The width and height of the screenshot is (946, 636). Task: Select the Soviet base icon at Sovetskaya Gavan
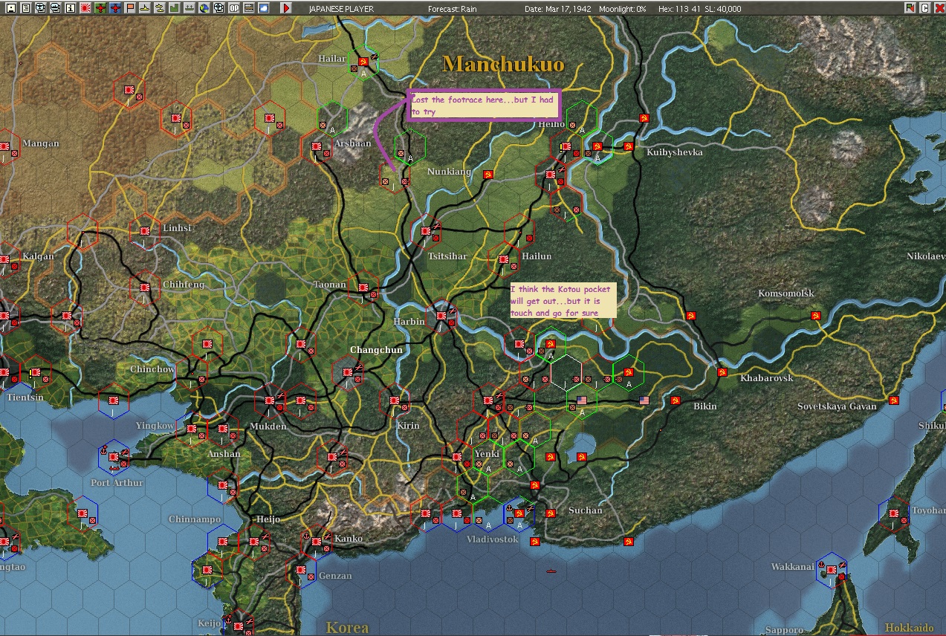click(x=894, y=400)
